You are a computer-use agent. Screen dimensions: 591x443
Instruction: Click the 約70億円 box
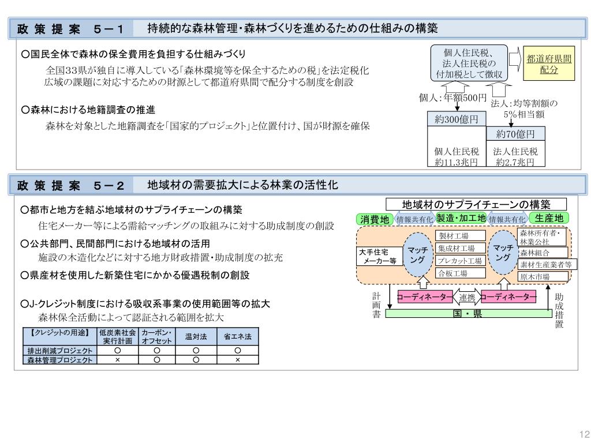point(515,134)
